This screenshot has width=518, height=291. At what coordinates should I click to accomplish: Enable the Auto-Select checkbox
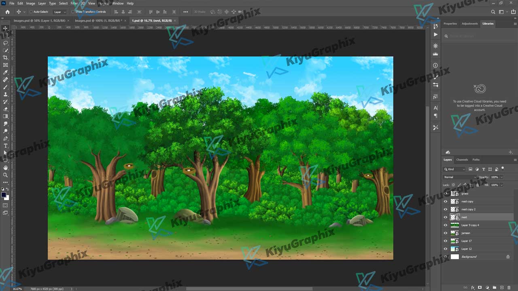[31, 12]
